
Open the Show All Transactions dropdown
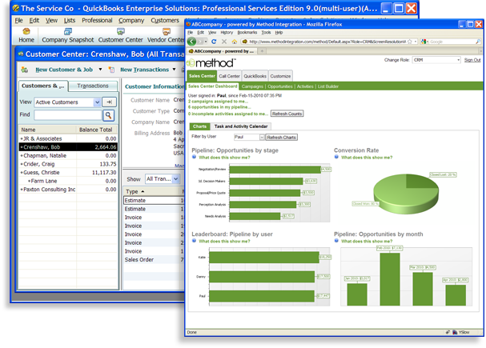176,179
